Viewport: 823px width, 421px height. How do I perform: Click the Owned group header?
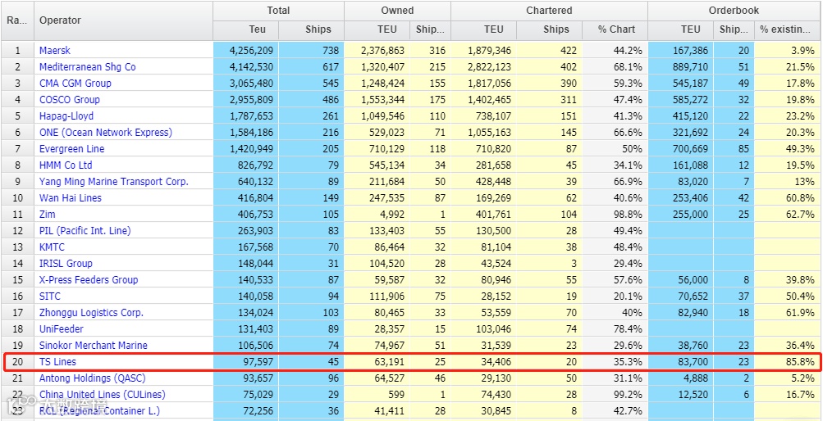397,11
